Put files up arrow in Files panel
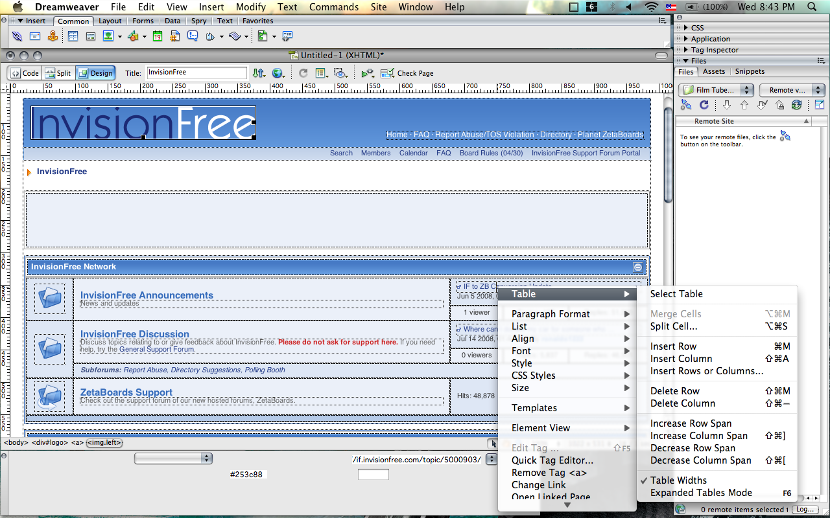 (x=744, y=105)
